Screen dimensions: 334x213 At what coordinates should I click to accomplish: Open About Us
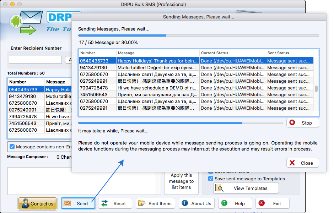[x=196, y=203]
